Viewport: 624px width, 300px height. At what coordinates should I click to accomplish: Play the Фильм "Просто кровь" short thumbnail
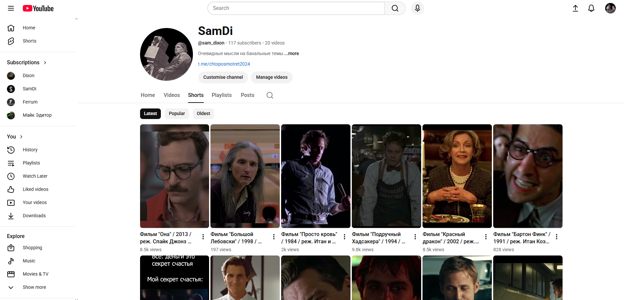coord(316,176)
